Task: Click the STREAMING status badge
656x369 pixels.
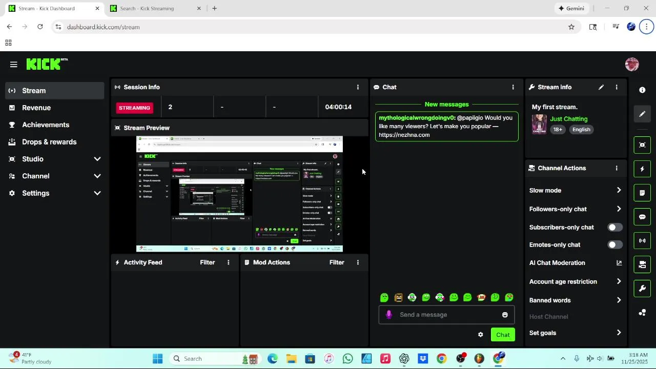Action: pyautogui.click(x=134, y=108)
